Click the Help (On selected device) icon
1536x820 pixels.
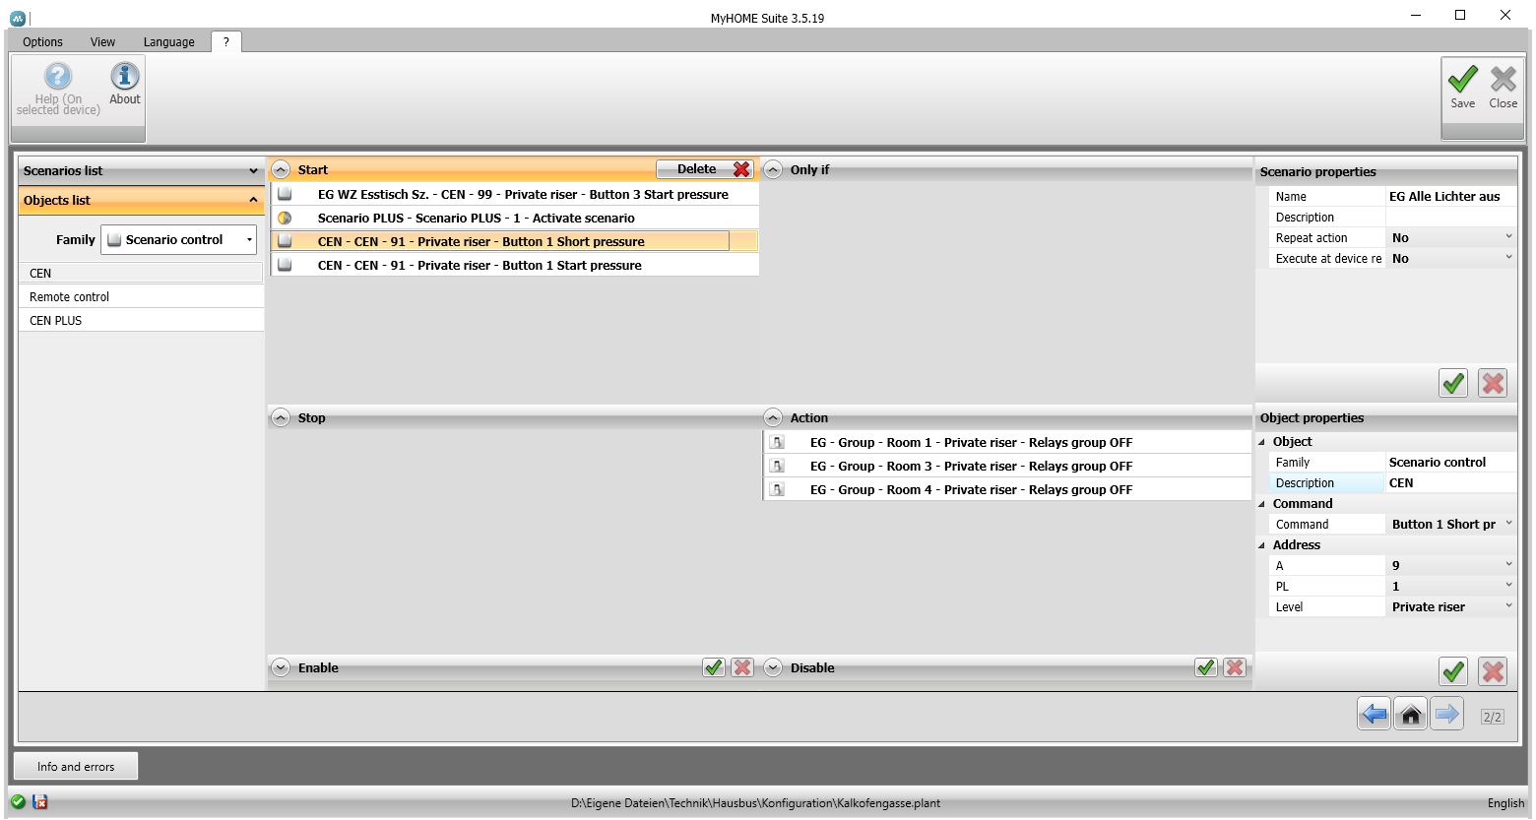(58, 77)
